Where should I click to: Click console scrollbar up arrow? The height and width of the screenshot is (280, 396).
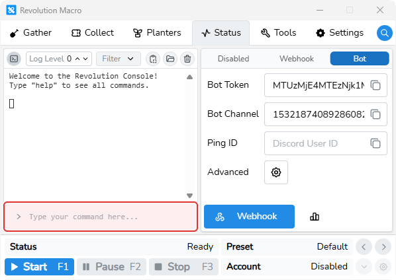189,77
